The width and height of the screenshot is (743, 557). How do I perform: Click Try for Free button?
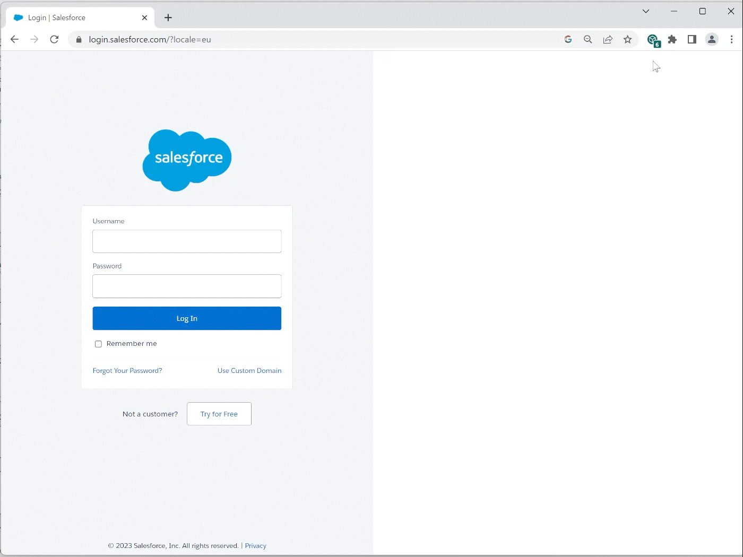click(219, 414)
